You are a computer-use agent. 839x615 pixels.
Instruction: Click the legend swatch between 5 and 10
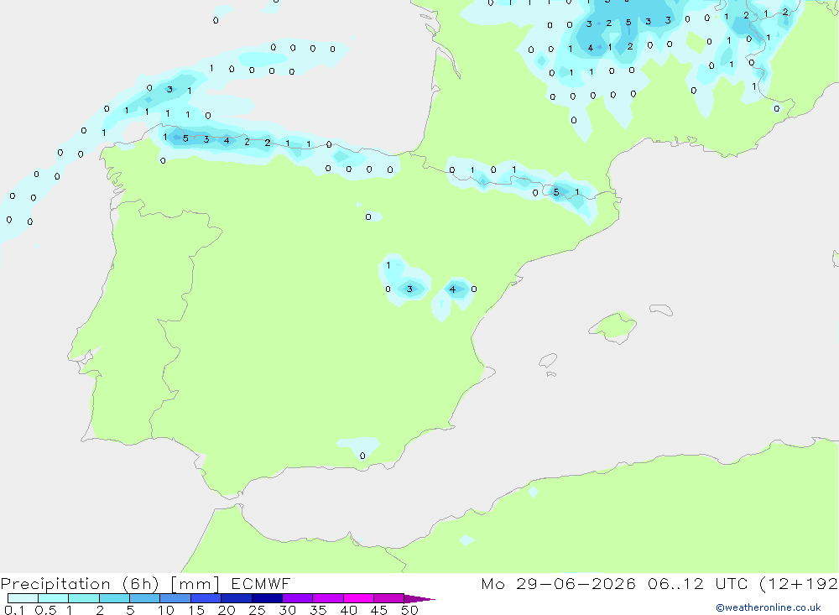tap(144, 598)
